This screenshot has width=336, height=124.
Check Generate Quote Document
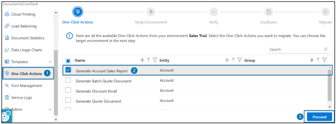coord(68,101)
